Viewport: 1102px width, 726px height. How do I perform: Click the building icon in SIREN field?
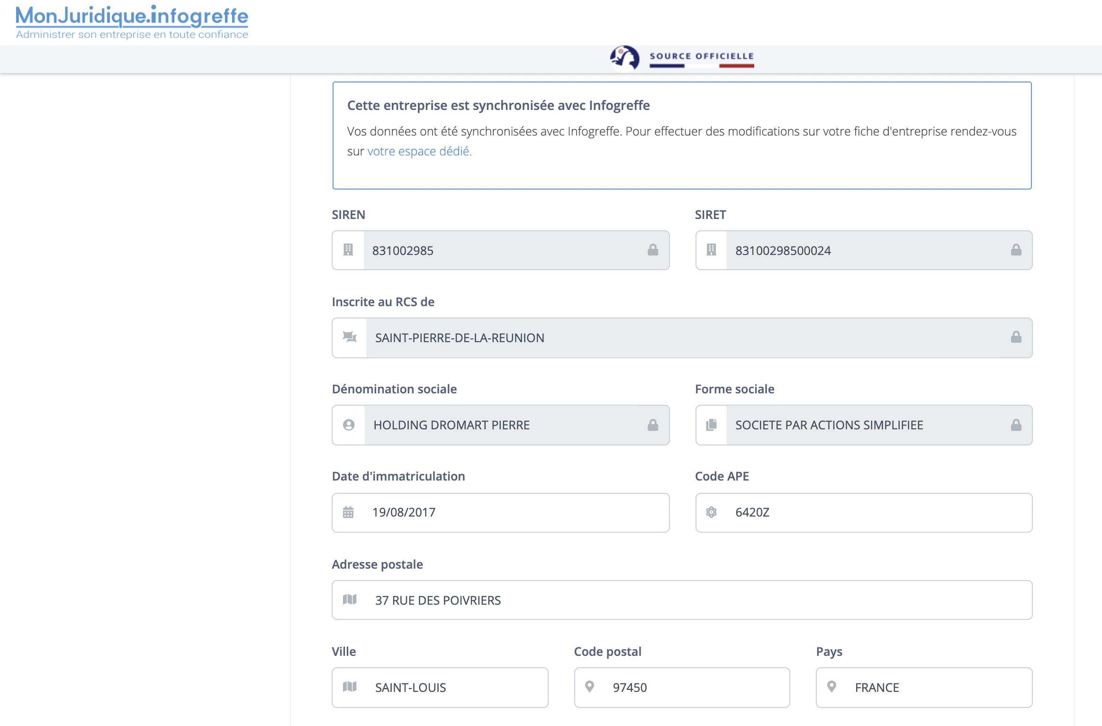click(x=348, y=250)
